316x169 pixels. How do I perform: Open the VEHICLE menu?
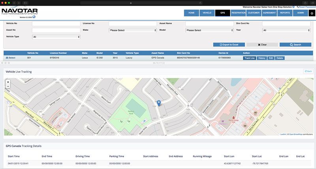pos(207,13)
